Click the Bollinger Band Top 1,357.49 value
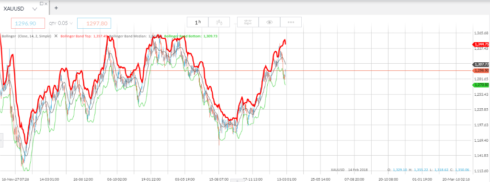Image resolution: width=490 pixels, height=182 pixels. [x=101, y=36]
